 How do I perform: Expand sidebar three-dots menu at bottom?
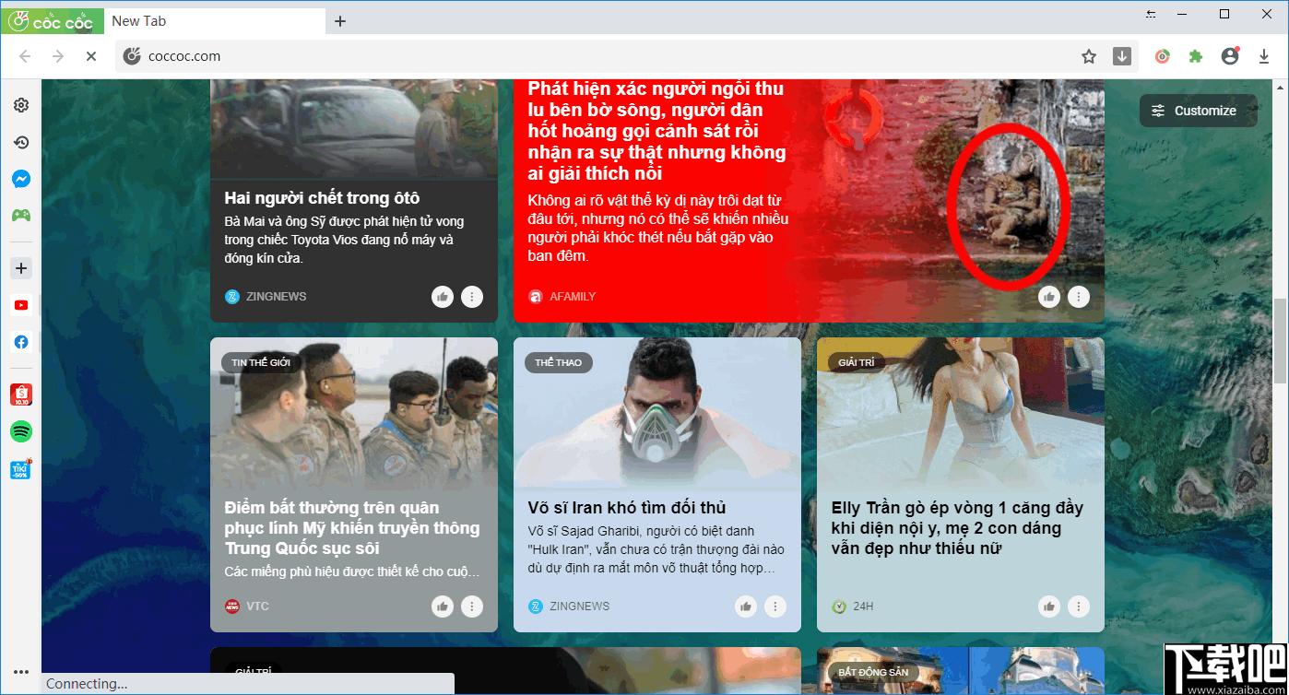[x=21, y=672]
